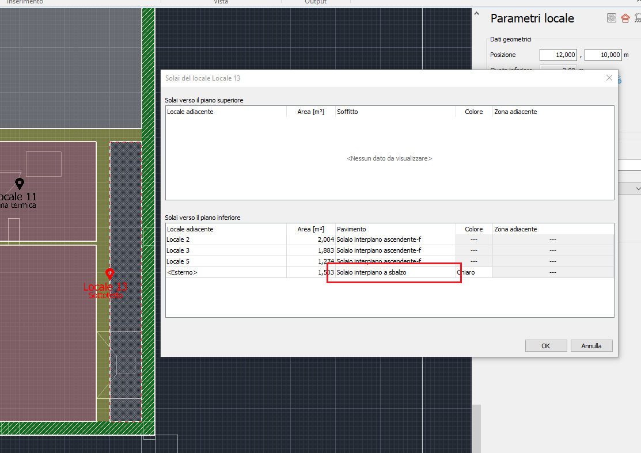Image resolution: width=641 pixels, height=453 pixels.
Task: Click the red house icon in Parametri locale
Action: coord(625,18)
